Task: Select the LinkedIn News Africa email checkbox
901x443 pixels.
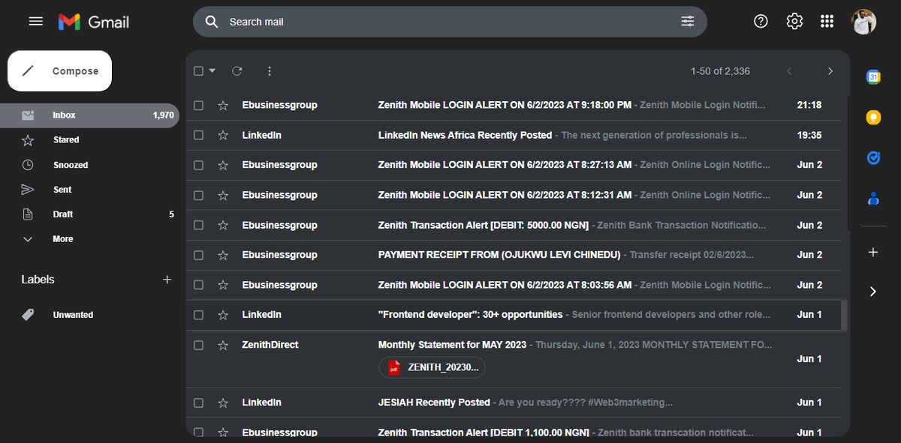Action: [198, 136]
